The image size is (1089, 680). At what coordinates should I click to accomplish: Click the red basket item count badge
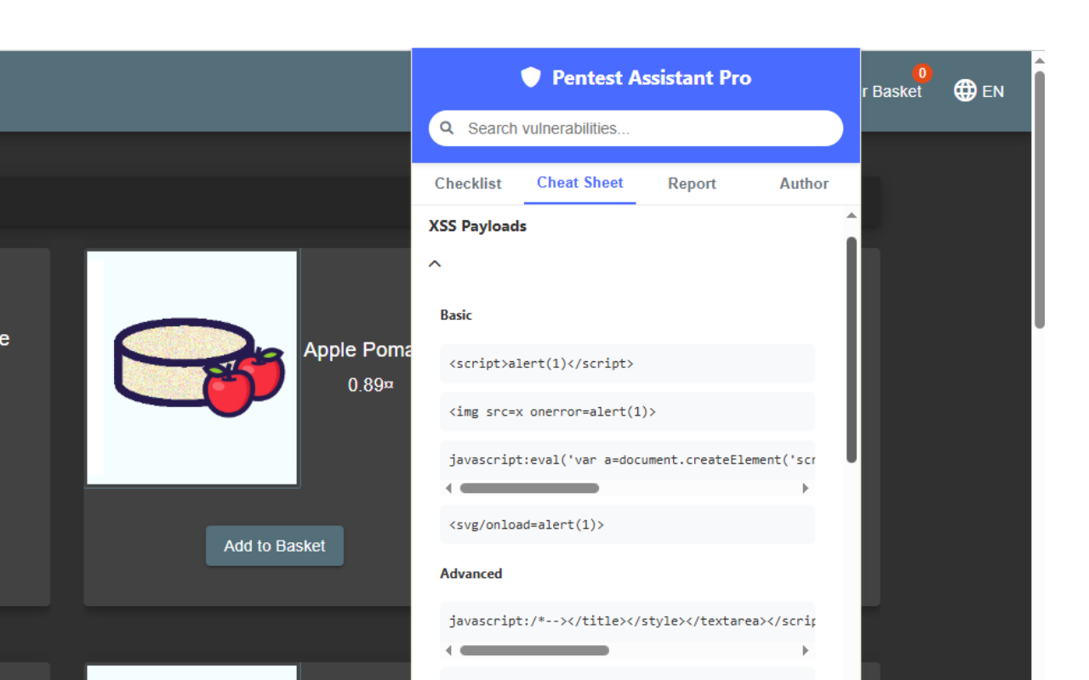[x=922, y=74]
